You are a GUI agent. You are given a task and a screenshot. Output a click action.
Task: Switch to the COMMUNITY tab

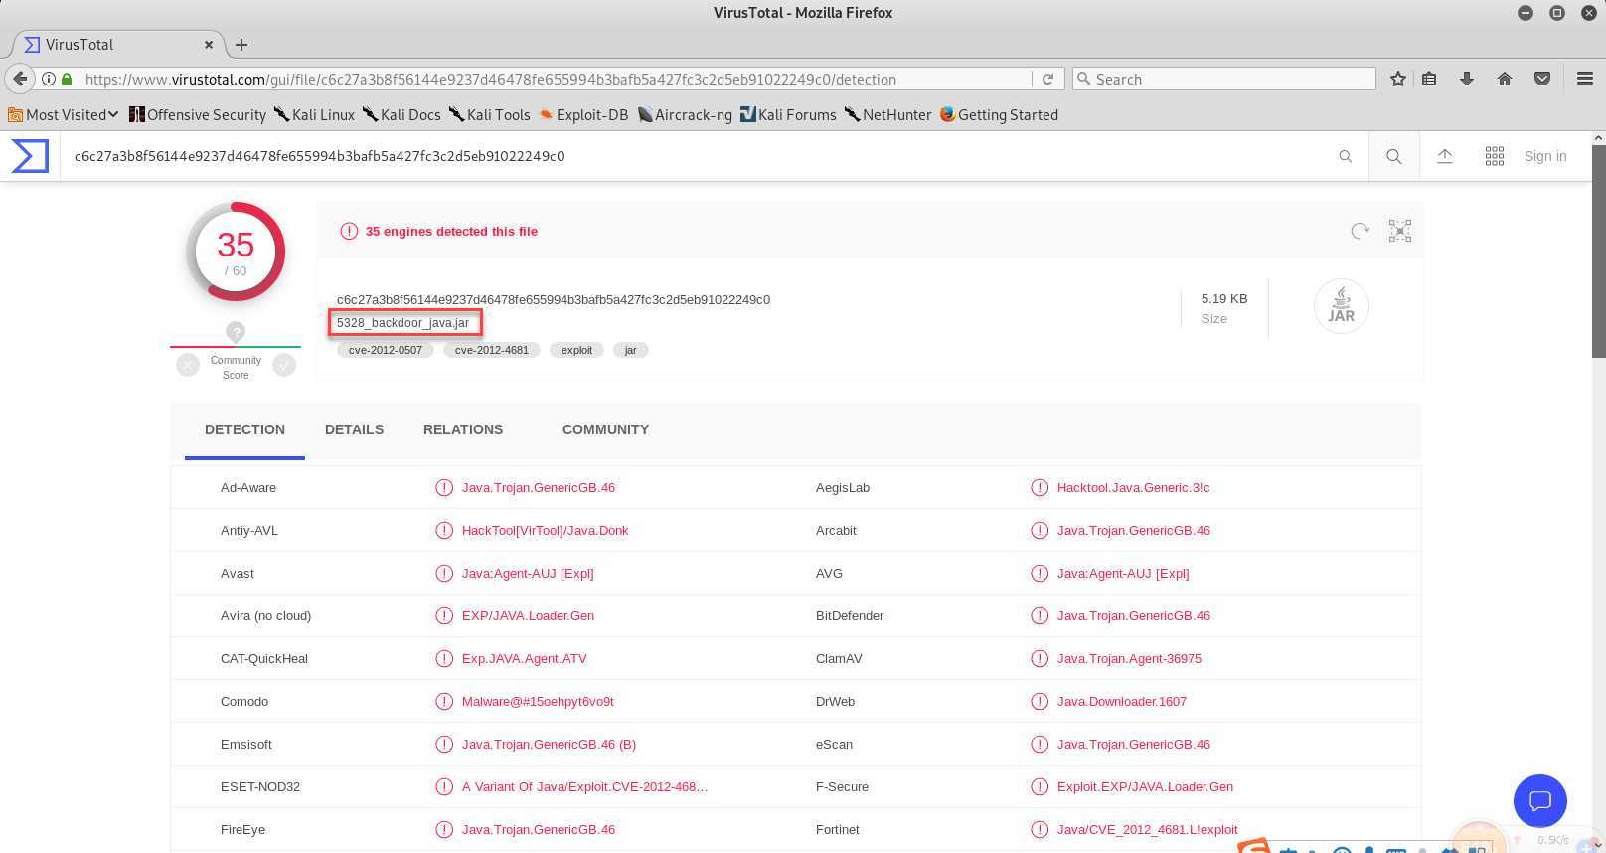coord(605,429)
